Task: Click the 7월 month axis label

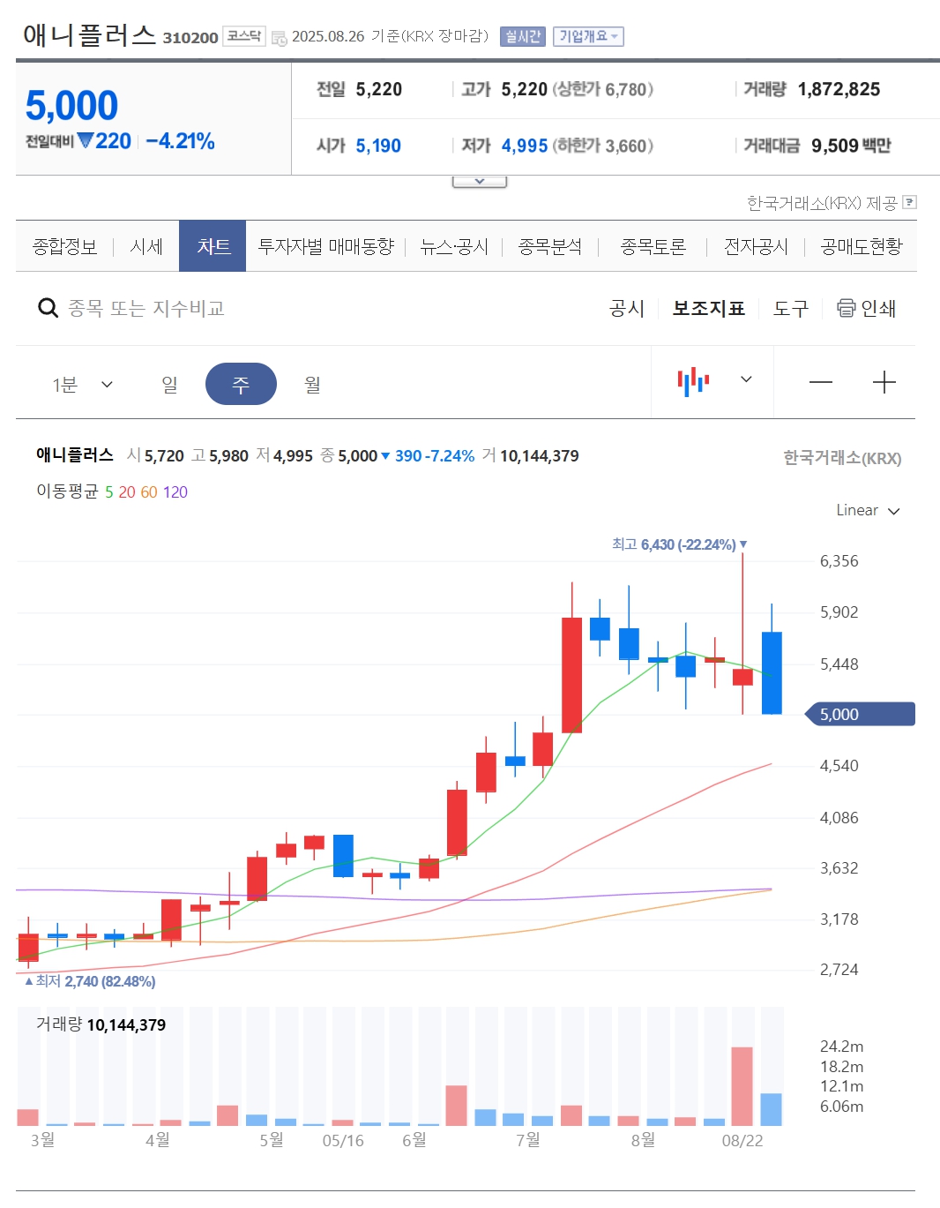Action: (x=528, y=1140)
